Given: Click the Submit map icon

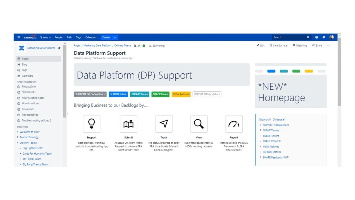Looking at the screenshot, I should click(x=128, y=124).
